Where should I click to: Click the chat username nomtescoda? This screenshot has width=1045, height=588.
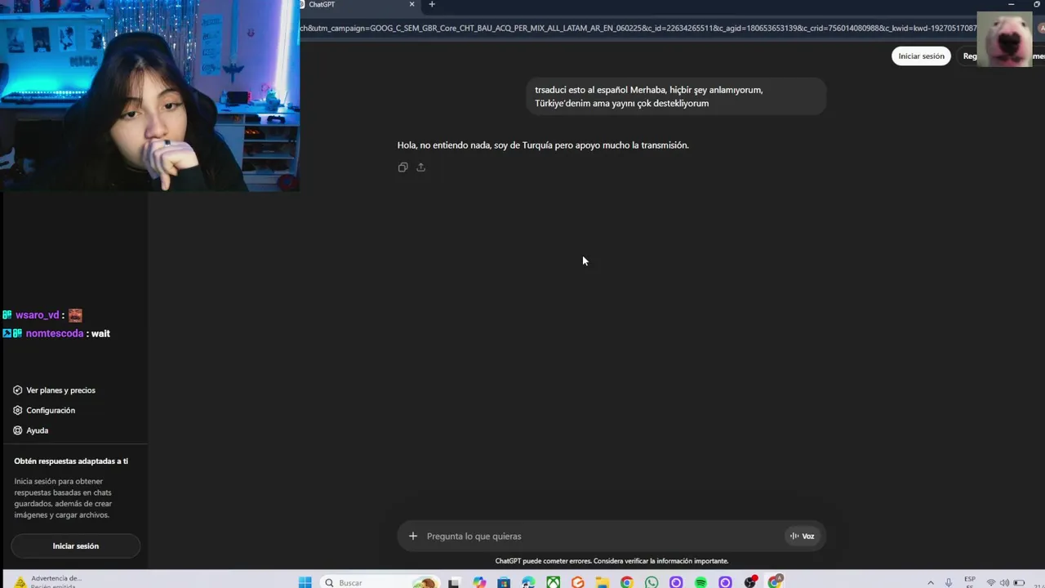coord(55,333)
